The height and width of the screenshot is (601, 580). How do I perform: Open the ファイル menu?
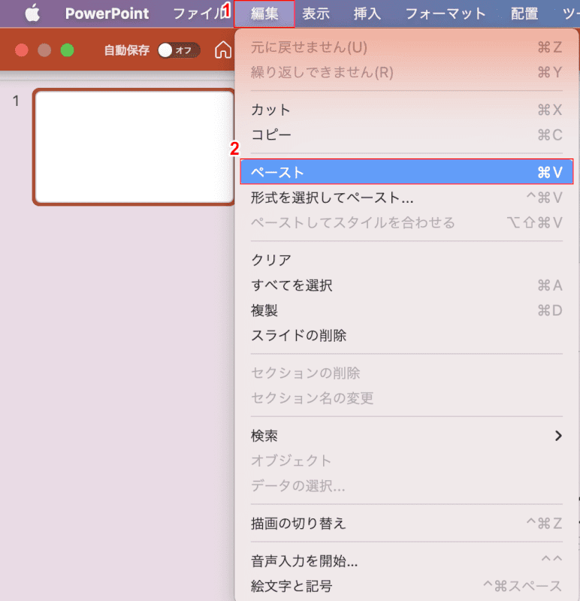200,14
